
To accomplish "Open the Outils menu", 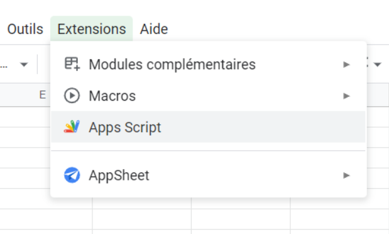I will tap(25, 29).
